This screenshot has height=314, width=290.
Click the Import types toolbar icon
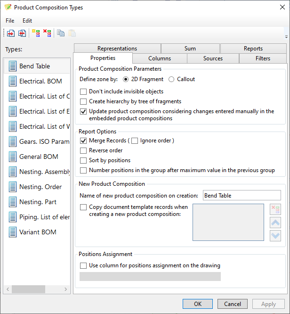click(x=11, y=33)
